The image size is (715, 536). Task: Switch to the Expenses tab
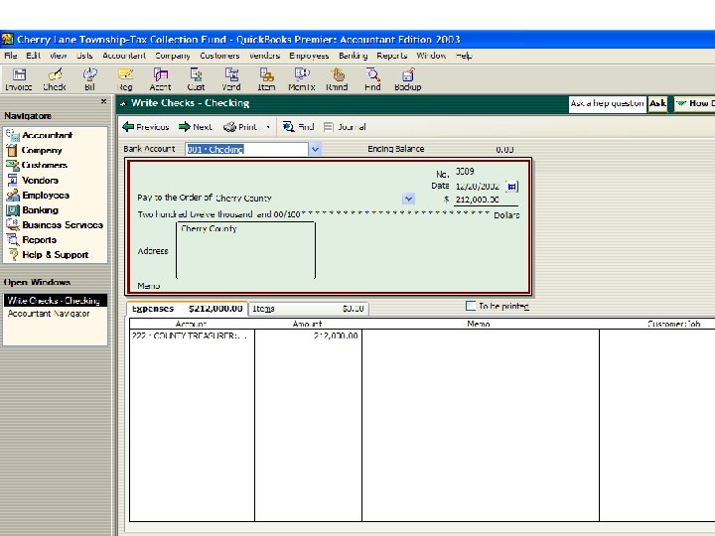187,309
